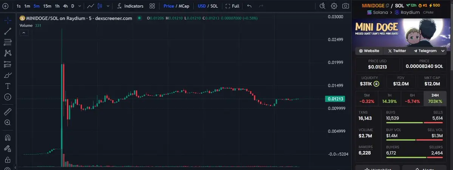
Task: Activate the zoom in tool
Action: coord(8,123)
